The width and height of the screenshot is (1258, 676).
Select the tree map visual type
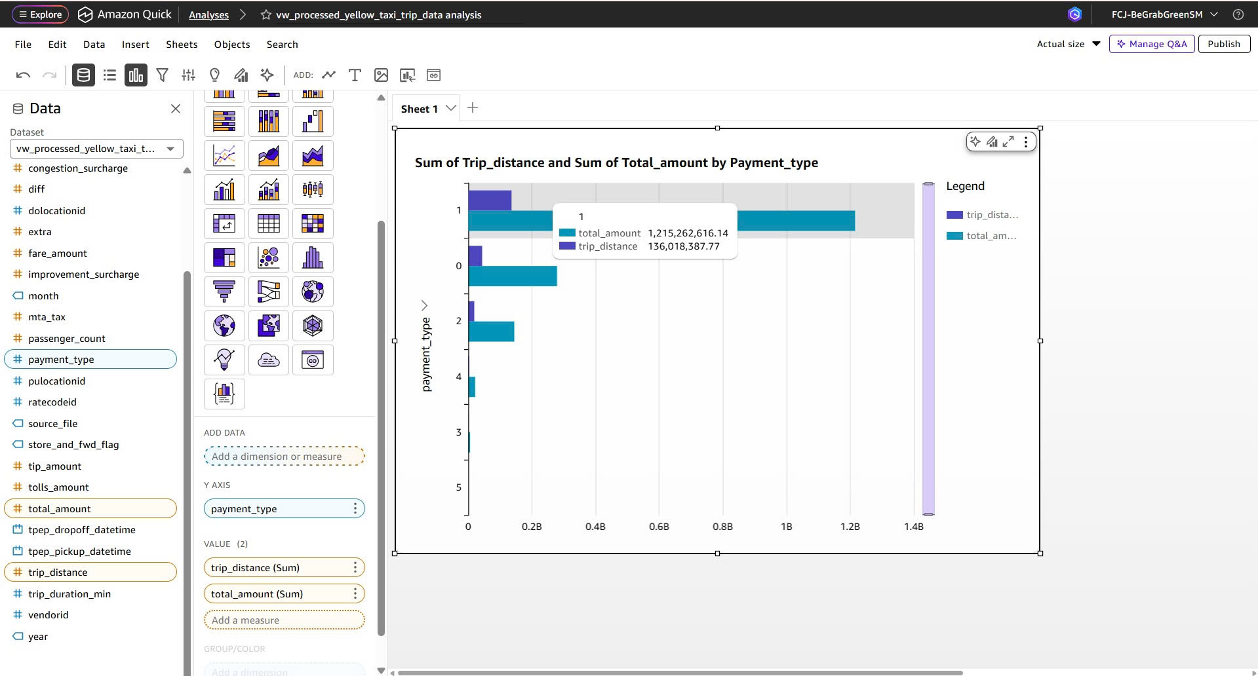[x=224, y=257]
